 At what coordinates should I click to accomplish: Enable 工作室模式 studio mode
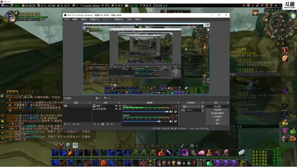pos(217,117)
